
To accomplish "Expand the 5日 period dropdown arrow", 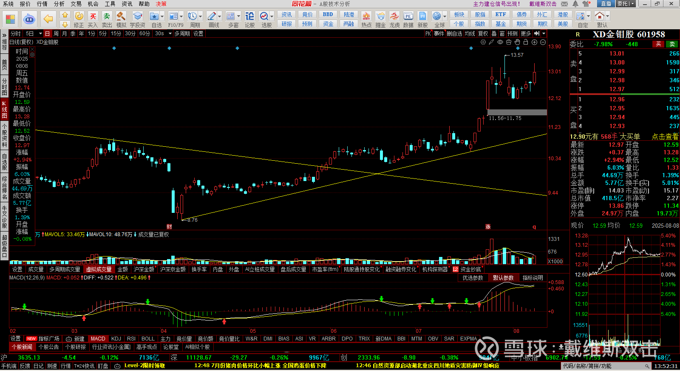I will point(40,33).
